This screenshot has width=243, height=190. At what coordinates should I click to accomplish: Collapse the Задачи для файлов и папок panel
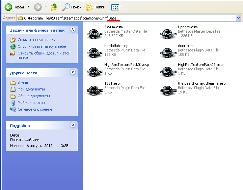pos(73,29)
